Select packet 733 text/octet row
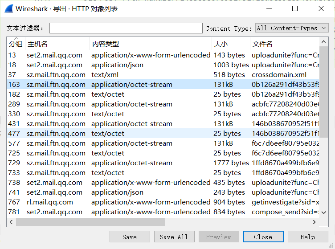Screen dimensions: 335x249 (163, 173)
